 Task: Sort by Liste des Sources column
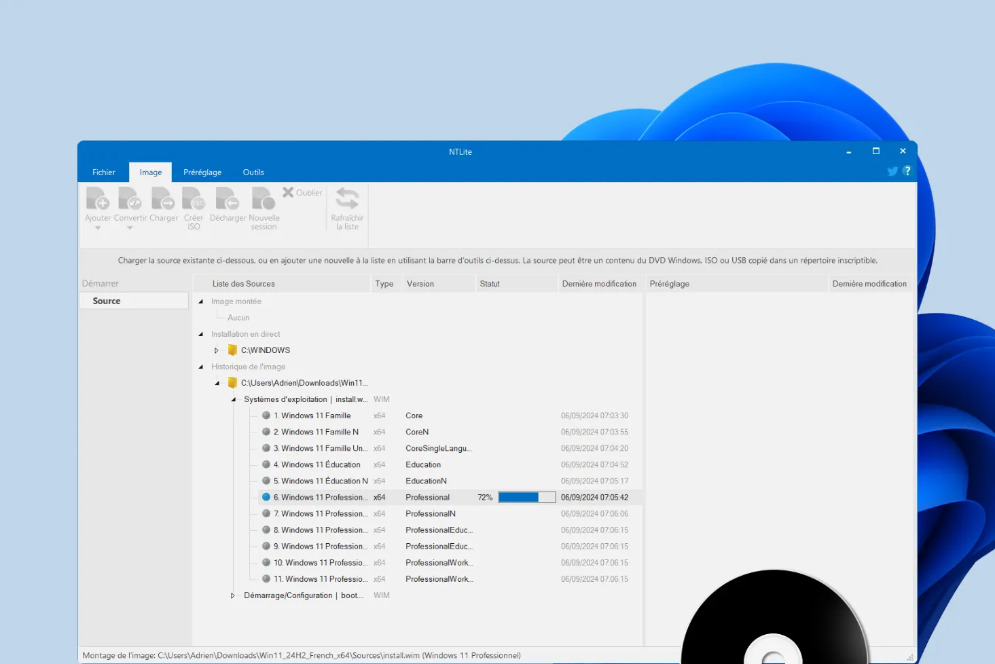(x=282, y=284)
